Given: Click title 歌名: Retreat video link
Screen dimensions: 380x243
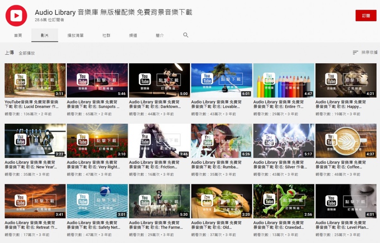Looking at the screenshot, I should 31,225.
